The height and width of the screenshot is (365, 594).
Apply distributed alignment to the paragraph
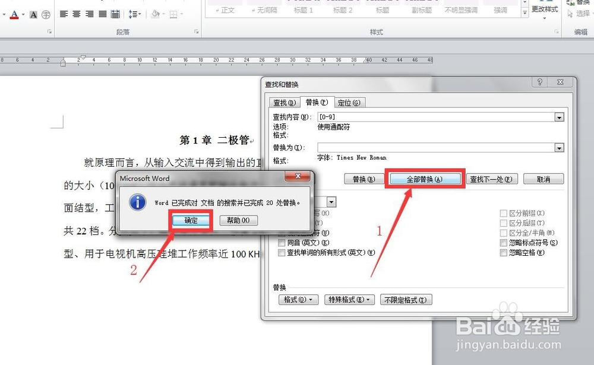click(115, 14)
